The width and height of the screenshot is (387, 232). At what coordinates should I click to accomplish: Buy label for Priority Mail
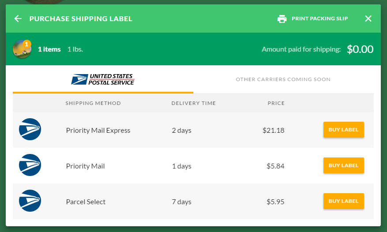343,165
